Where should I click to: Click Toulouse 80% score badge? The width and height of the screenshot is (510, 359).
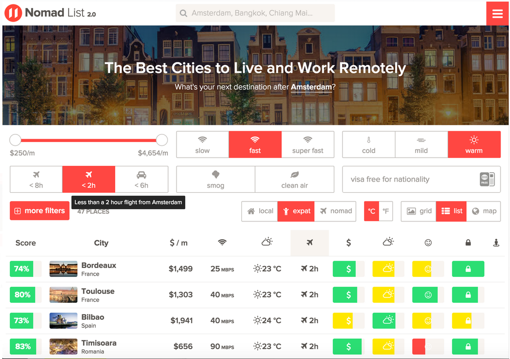pyautogui.click(x=25, y=295)
